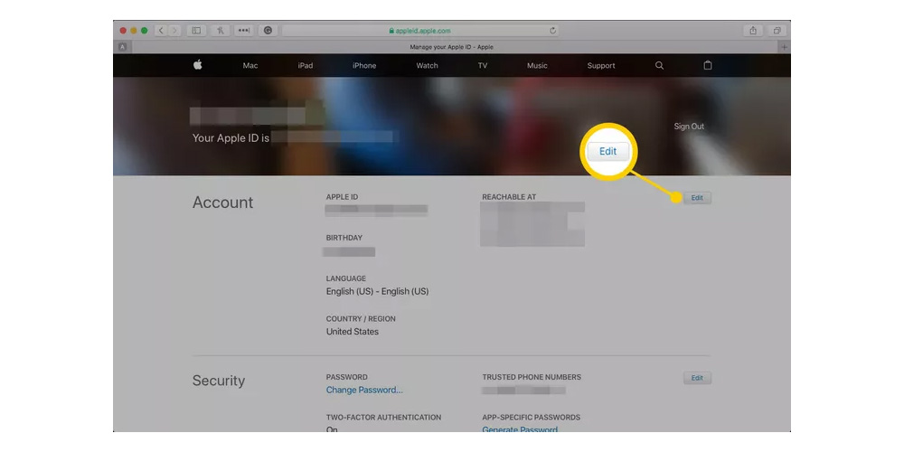Viewport: 904px width, 452px height.
Task: Edit the Account section
Action: (x=697, y=198)
